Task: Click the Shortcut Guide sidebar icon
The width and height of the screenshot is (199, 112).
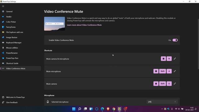Action: (x=3, y=63)
